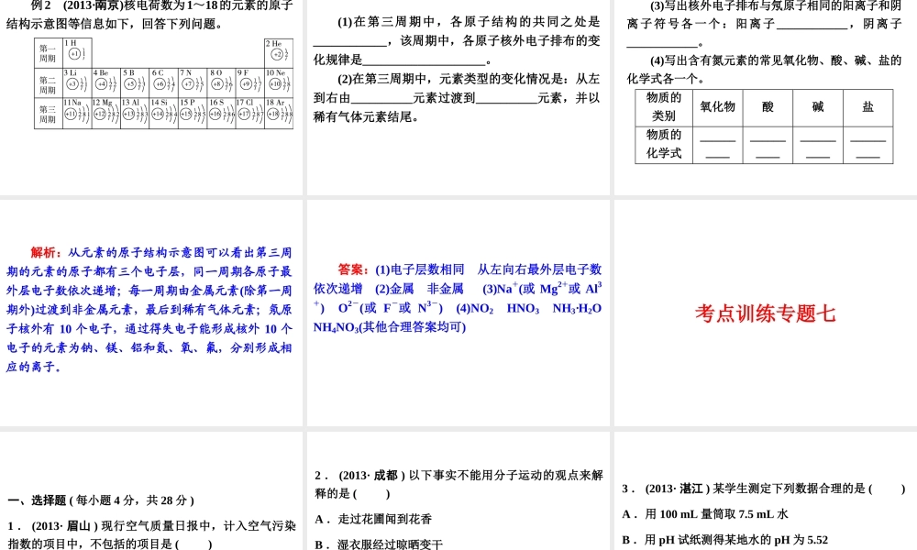
Task: Click the 1 H cell in the periodic table
Action: click(77, 52)
